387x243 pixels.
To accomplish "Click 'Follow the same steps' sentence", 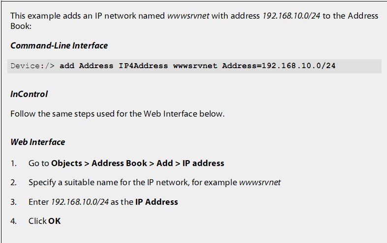I will click(x=118, y=114).
